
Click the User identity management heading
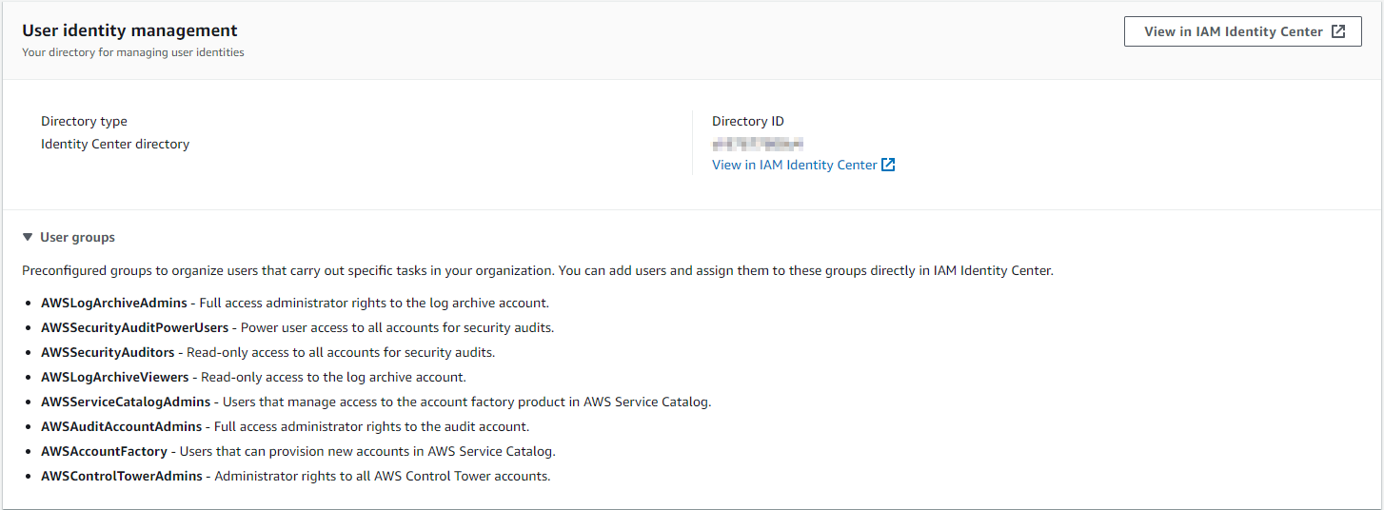click(130, 30)
